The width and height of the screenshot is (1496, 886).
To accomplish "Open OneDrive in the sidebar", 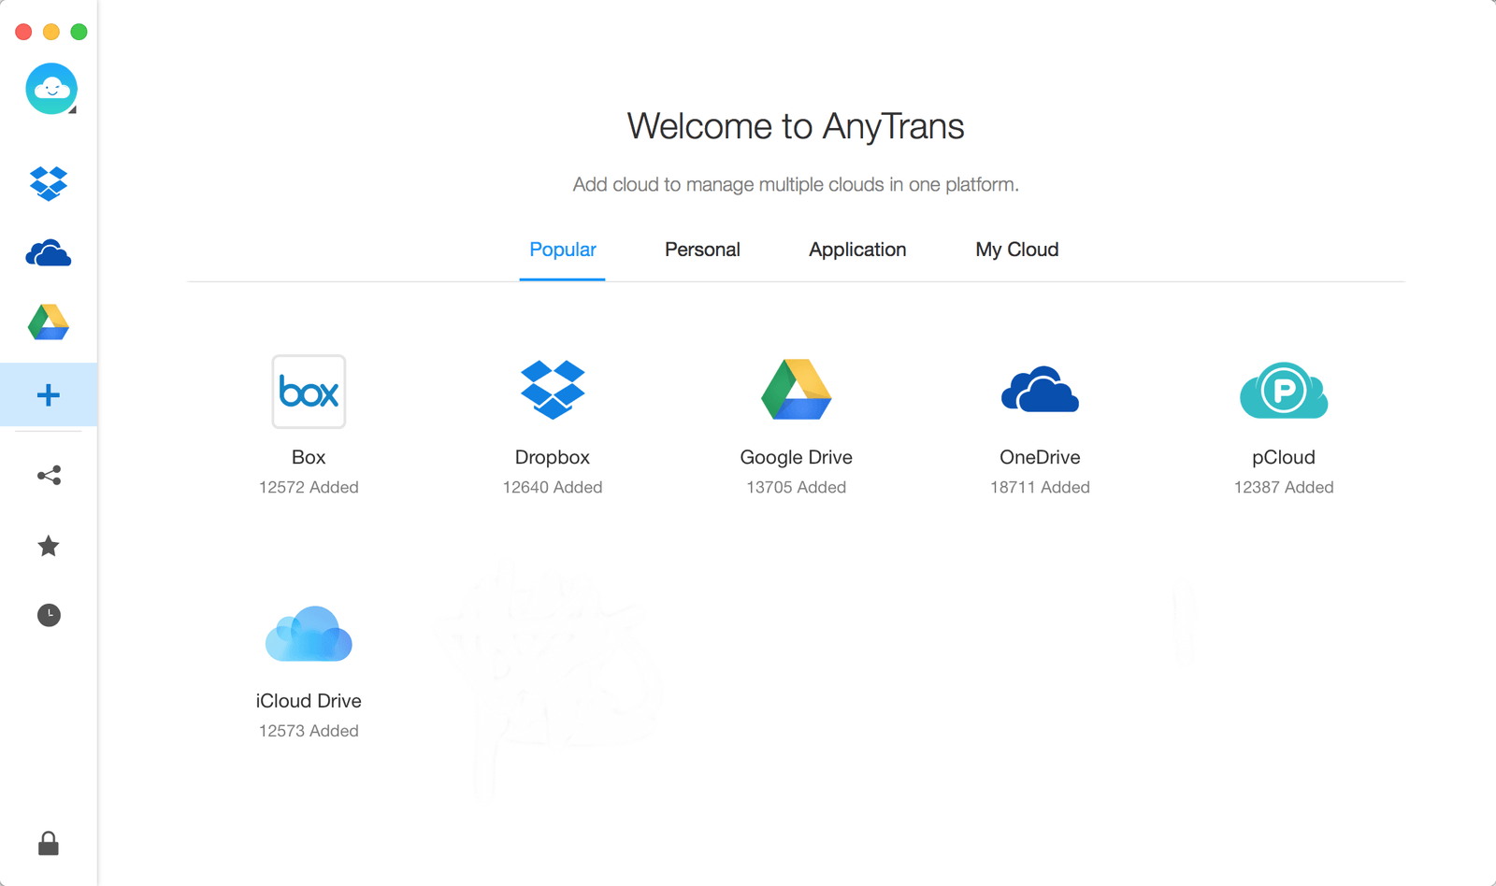I will pos(49,253).
